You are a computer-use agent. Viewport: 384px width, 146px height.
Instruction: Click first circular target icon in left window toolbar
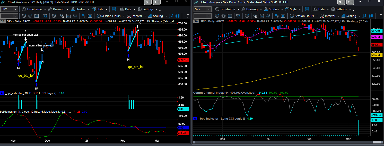23,16
